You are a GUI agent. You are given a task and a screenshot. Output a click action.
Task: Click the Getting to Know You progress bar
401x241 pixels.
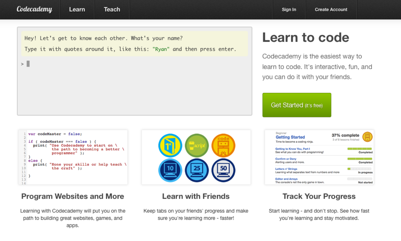pos(359,149)
